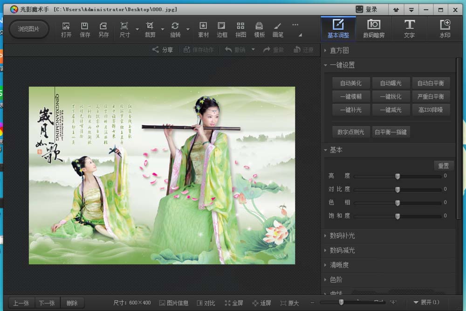The image size is (466, 311).
Task: Click the 旋转 rotate icon
Action: (175, 30)
